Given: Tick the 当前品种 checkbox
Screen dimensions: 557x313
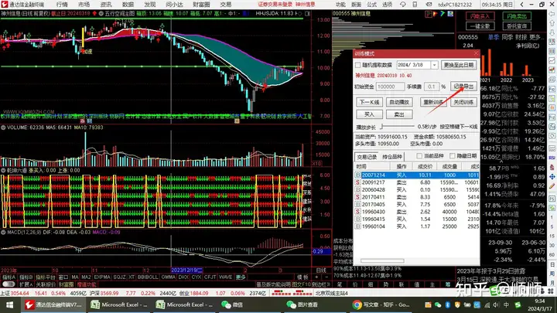Looking at the screenshot, I should pyautogui.click(x=419, y=156).
